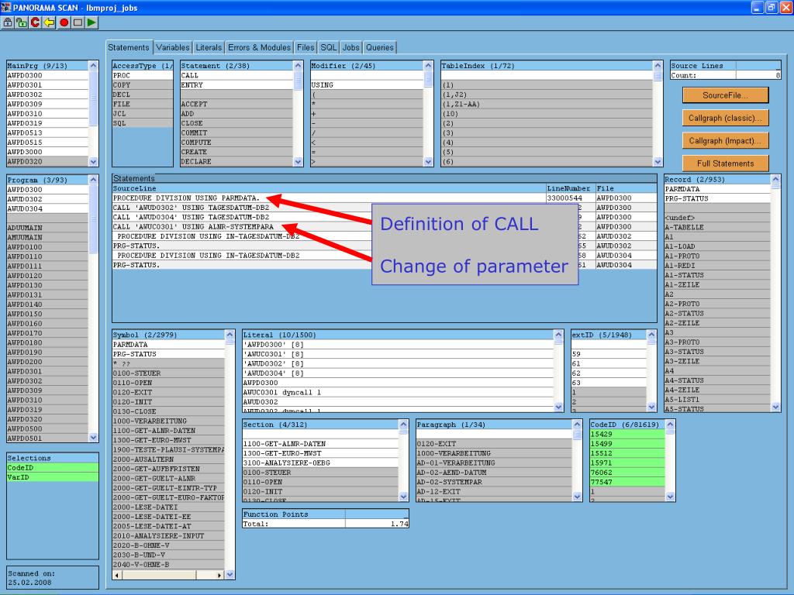Select USING in Modifier list
794x595 pixels.
point(367,85)
